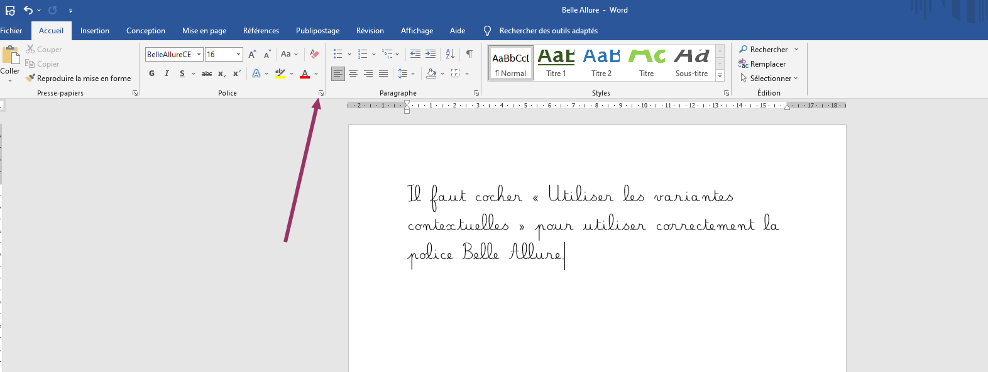This screenshot has width=988, height=372.
Task: Expand the Styles gallery More button
Action: 720,76
